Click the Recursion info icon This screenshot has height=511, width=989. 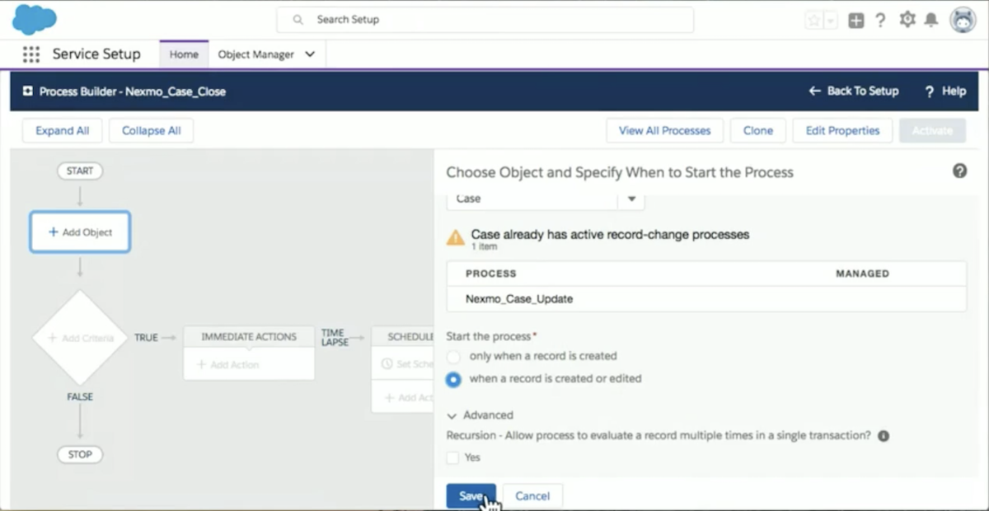click(884, 435)
